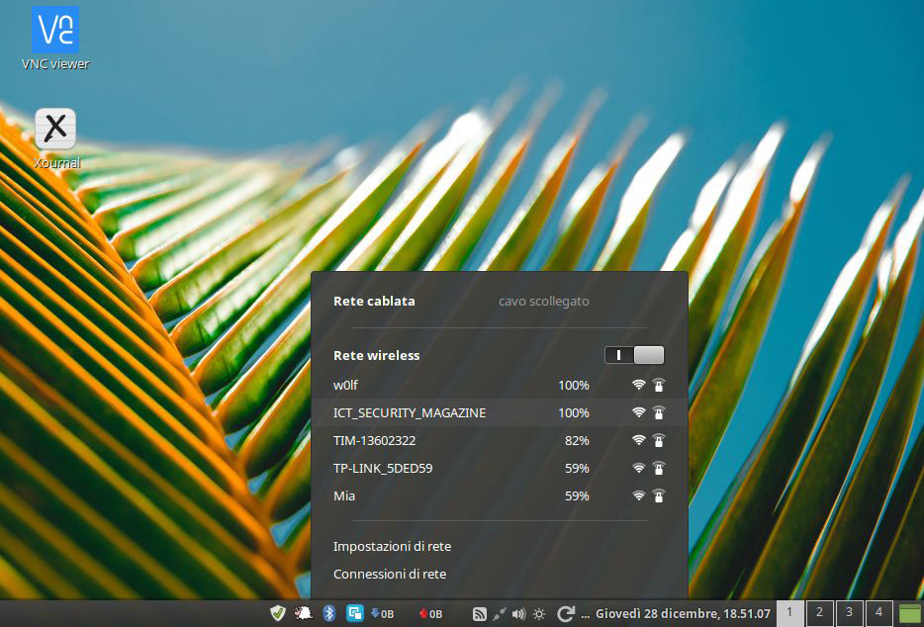The width and height of the screenshot is (924, 627).
Task: Click the 59% value for Mia
Action: [577, 495]
